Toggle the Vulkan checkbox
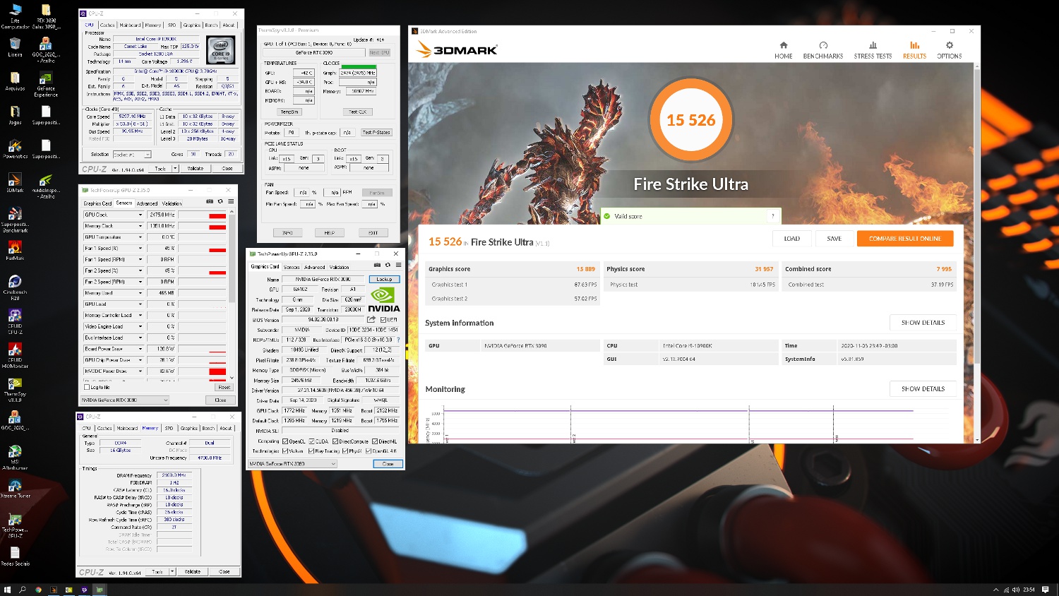This screenshot has width=1059, height=596. tap(285, 451)
